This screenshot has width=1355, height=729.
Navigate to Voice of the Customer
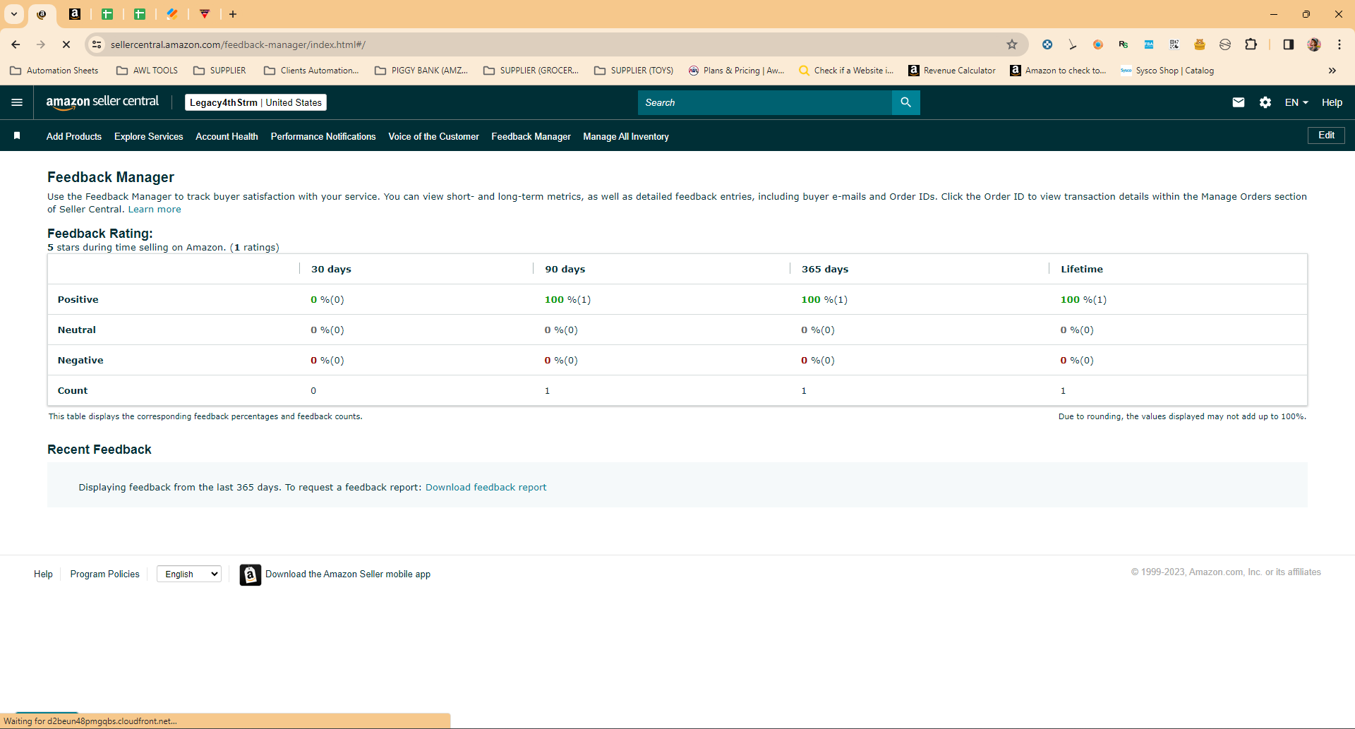pos(433,136)
